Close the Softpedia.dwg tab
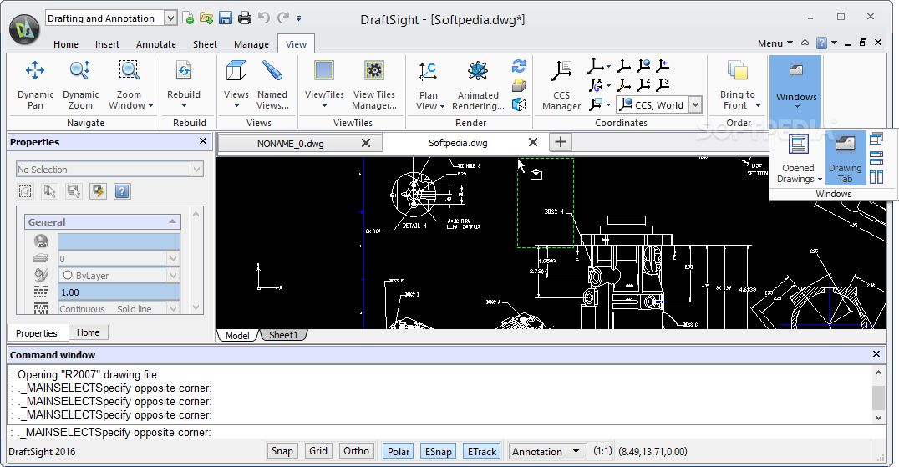The image size is (899, 467). pyautogui.click(x=533, y=142)
